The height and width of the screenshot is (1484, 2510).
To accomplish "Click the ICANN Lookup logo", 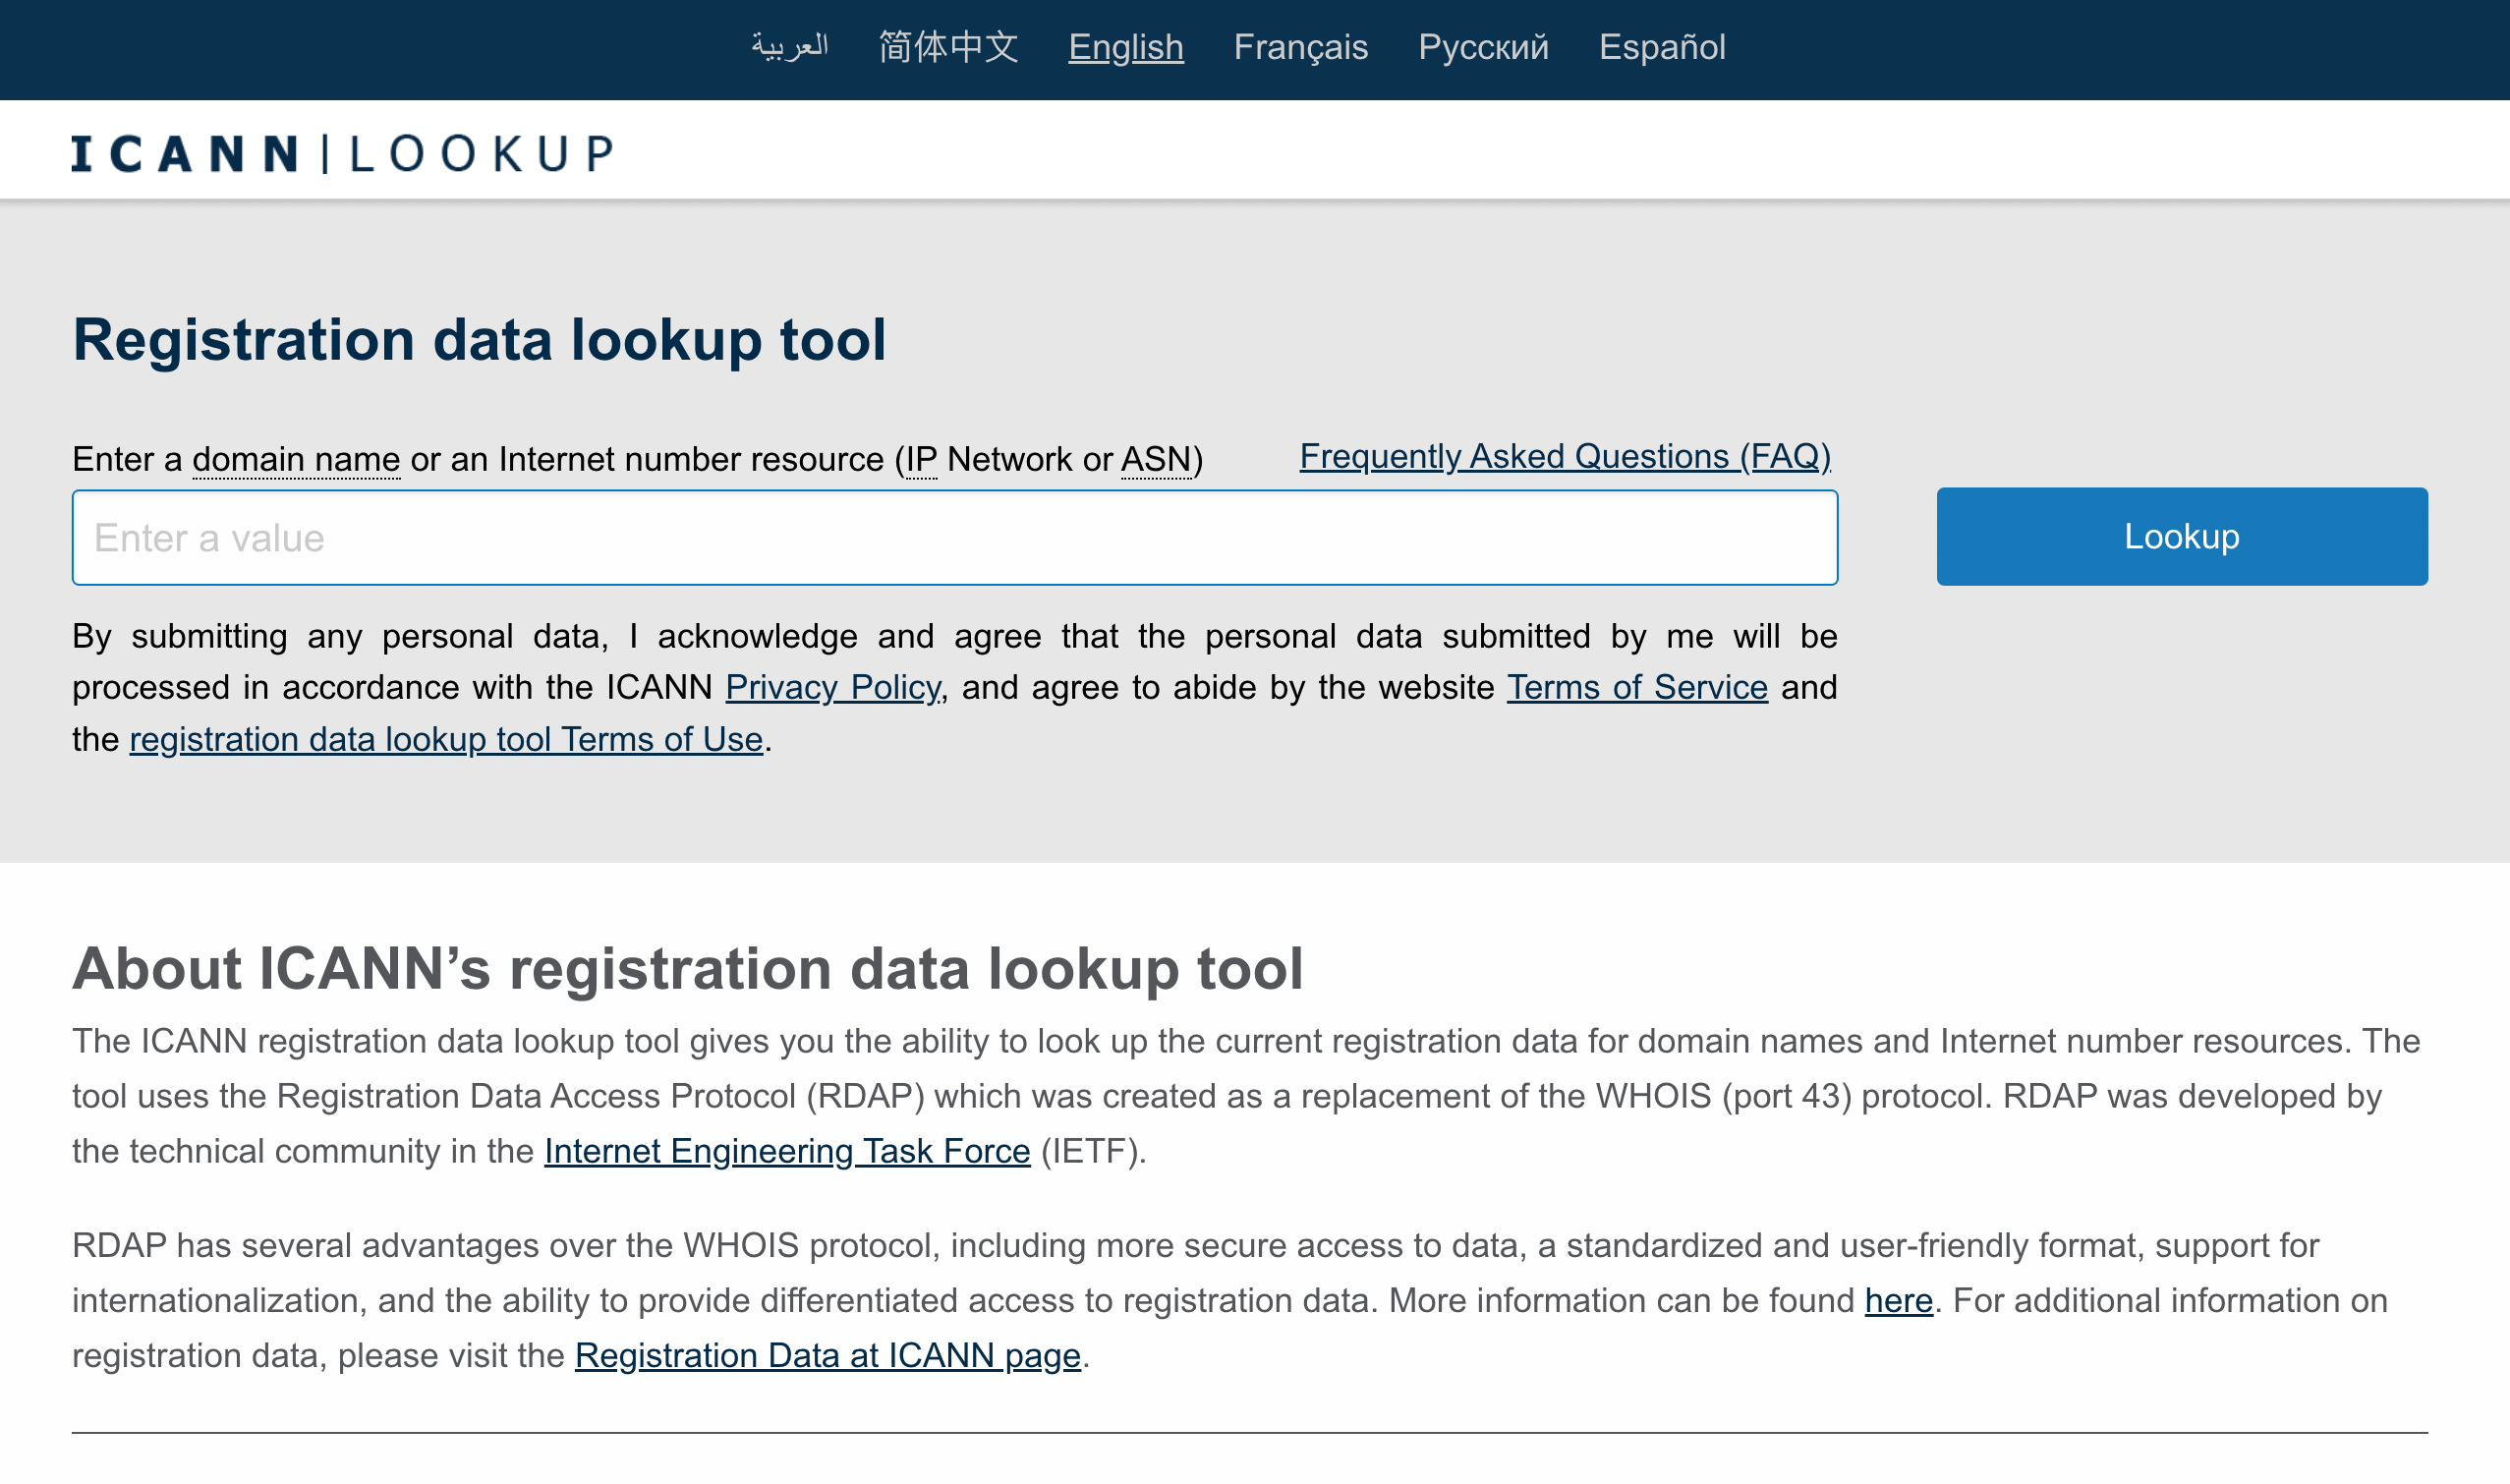I will (x=342, y=154).
